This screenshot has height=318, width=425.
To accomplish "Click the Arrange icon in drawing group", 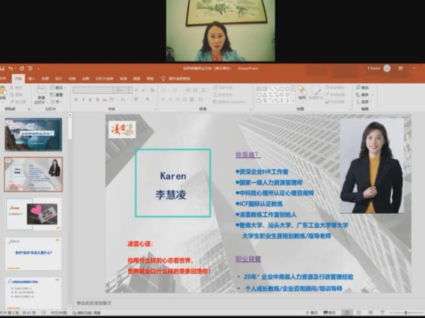I will [302, 92].
